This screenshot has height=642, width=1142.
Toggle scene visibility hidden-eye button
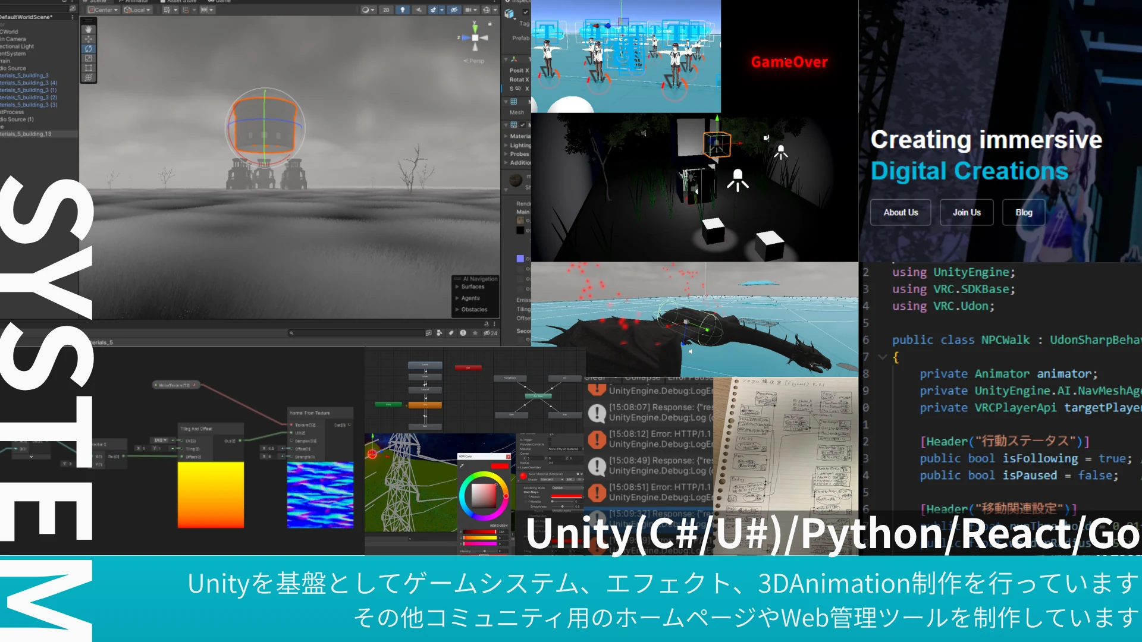tap(454, 10)
